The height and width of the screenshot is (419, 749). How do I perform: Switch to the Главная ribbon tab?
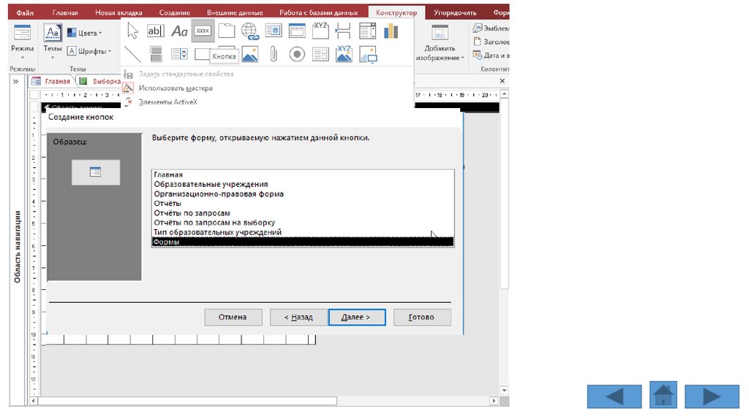coord(65,13)
